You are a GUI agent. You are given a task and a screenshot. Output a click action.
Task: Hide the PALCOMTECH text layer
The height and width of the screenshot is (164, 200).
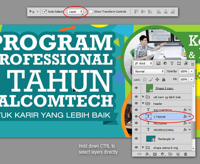(136, 110)
